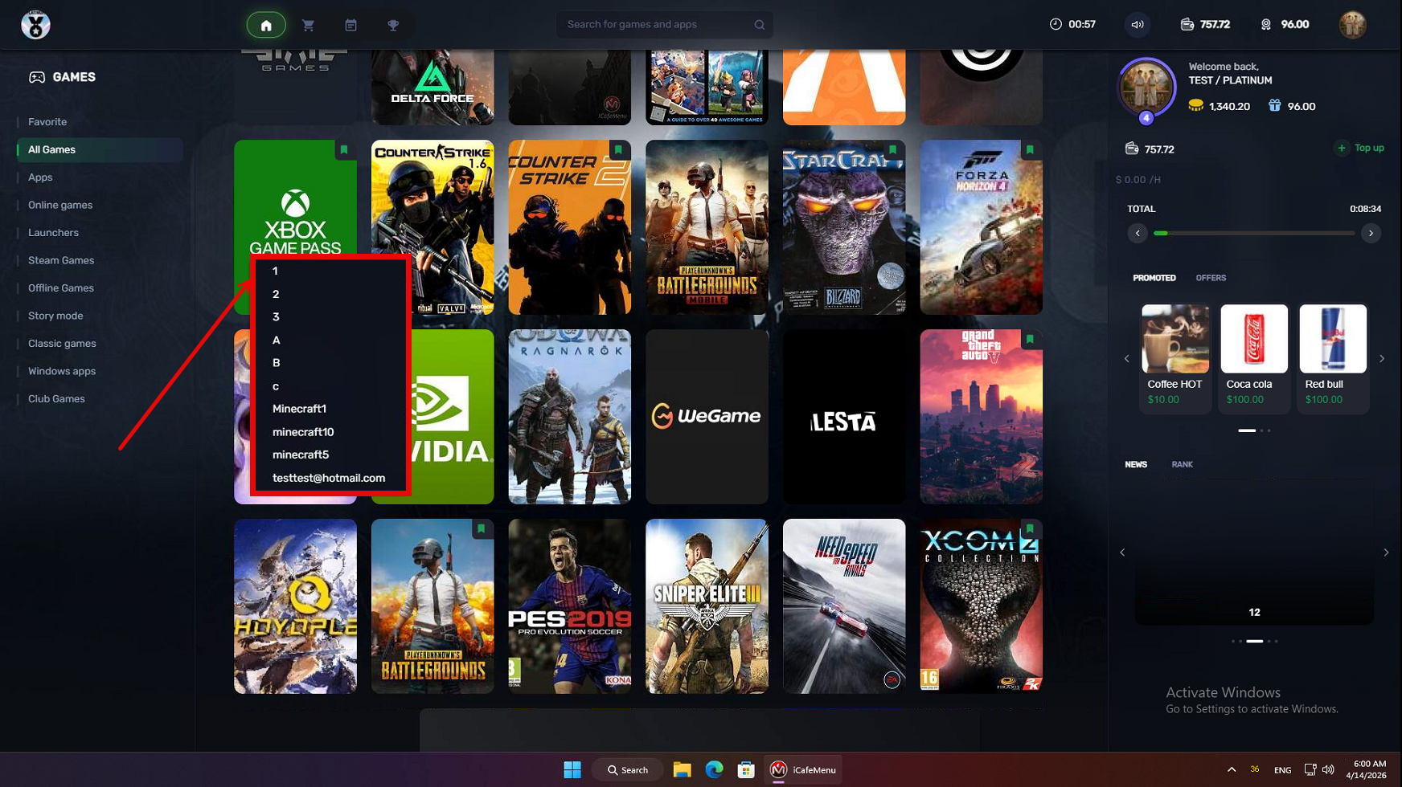Screen dimensions: 1402x787
Task: Open Microsoft Edge from the taskbar
Action: click(714, 769)
